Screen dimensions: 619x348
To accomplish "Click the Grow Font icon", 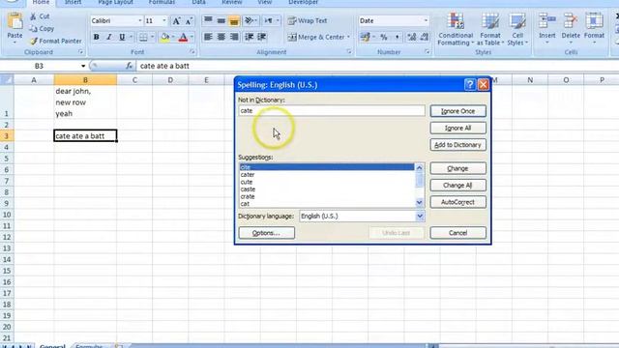I will (x=176, y=21).
